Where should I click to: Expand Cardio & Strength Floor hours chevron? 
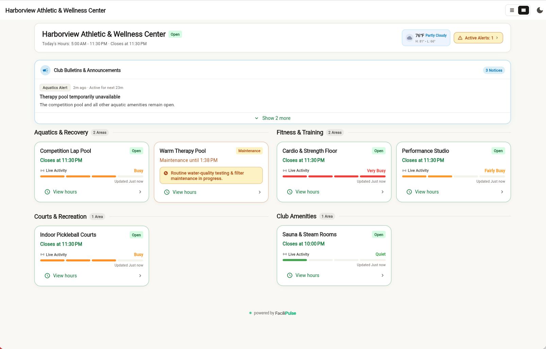point(382,192)
